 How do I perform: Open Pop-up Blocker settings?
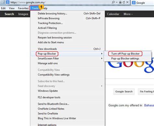coord(128,58)
